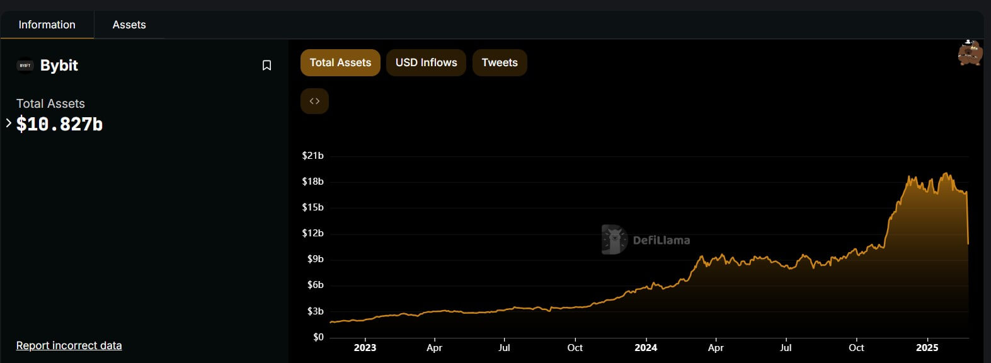Click the chart's final drop point near $11b
This screenshot has width=991, height=363.
(968, 243)
